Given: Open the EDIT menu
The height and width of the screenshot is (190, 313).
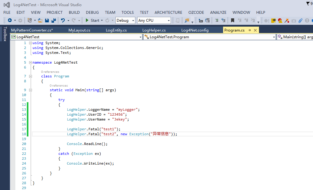Looking at the screenshot, I should coord(21,12).
